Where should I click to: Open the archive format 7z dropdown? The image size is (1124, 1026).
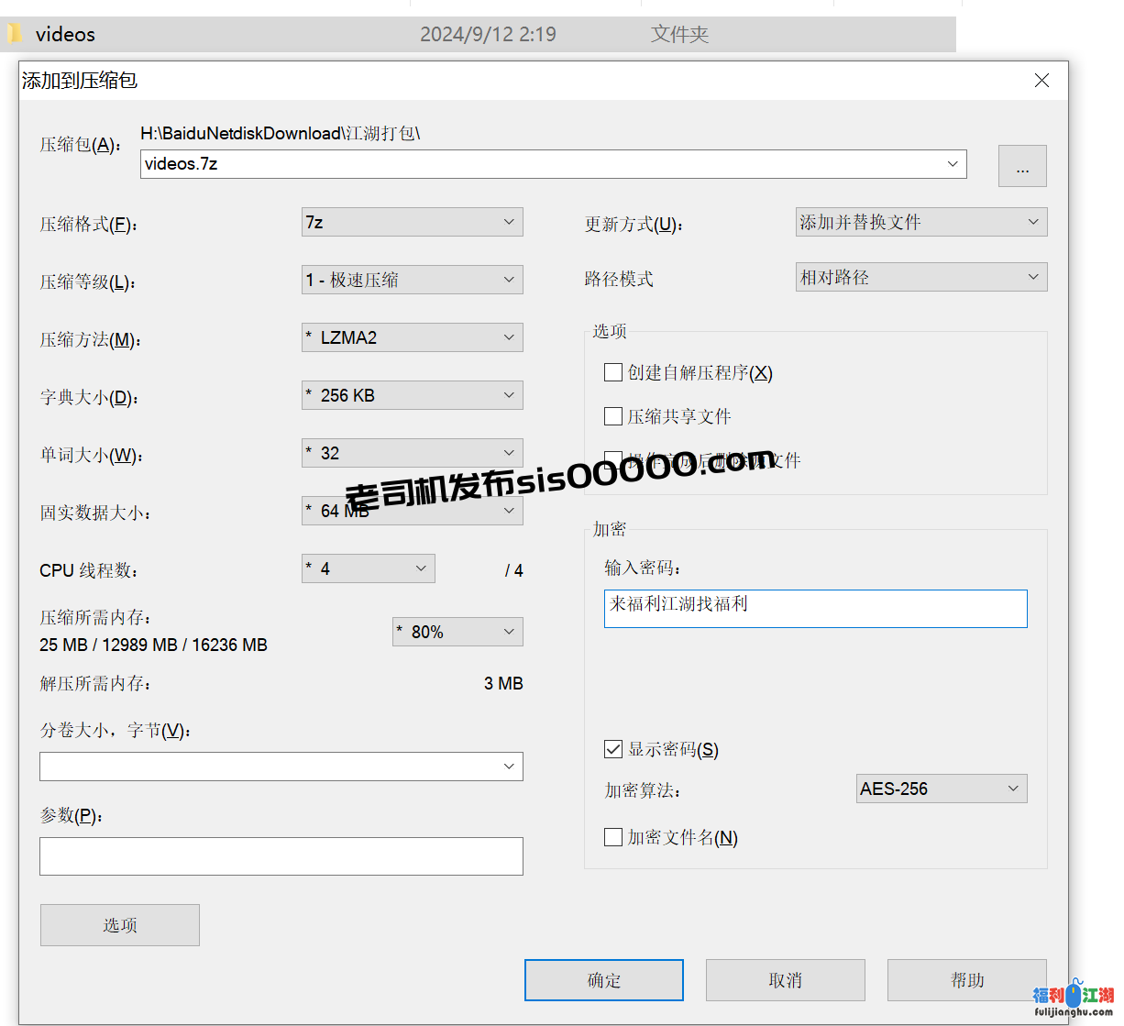click(412, 222)
